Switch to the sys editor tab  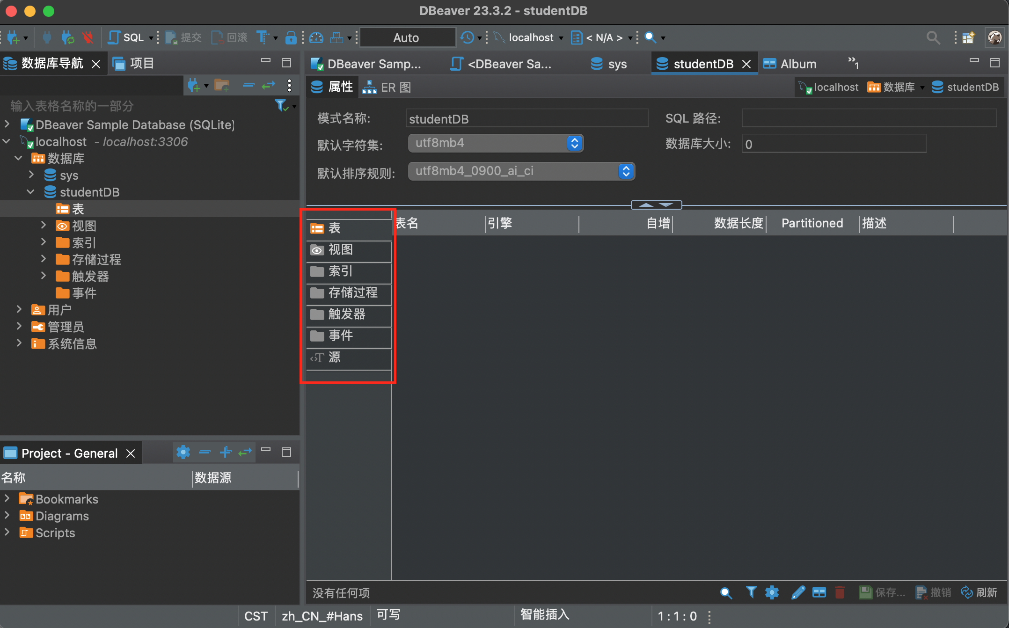608,64
